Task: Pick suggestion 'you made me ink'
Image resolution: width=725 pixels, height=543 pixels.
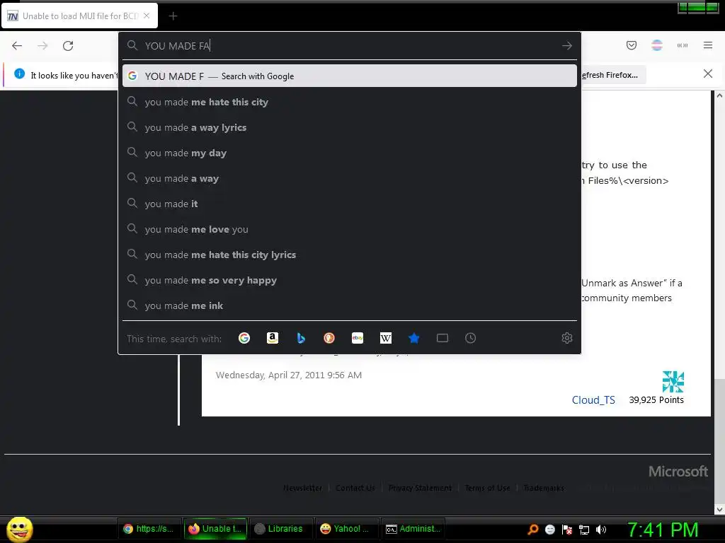Action: pos(350,305)
